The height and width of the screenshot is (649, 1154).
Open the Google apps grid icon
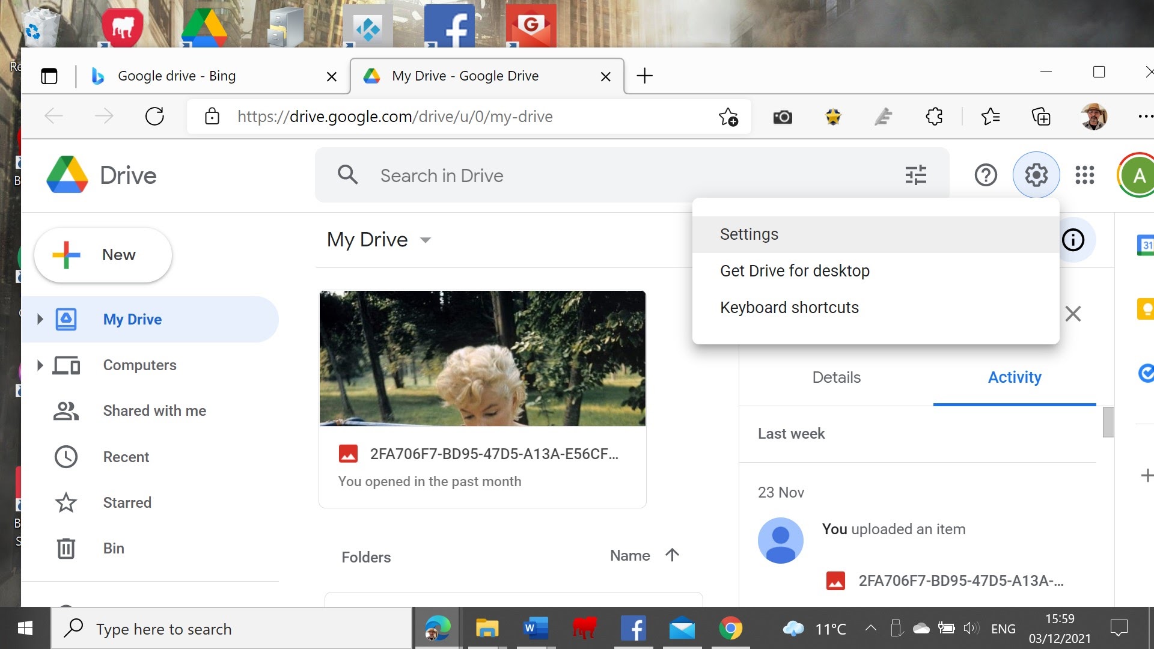tap(1084, 175)
